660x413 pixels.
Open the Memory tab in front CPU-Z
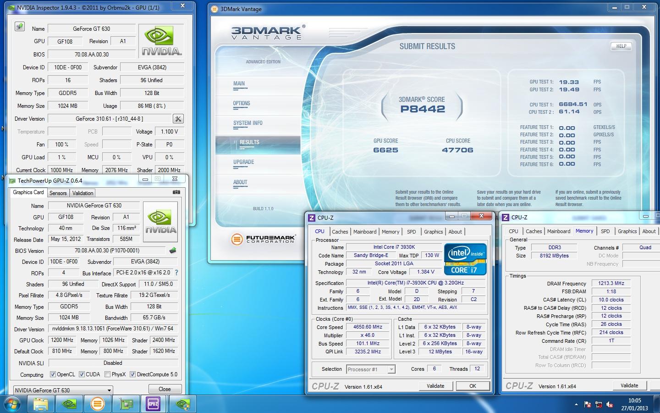coord(390,232)
